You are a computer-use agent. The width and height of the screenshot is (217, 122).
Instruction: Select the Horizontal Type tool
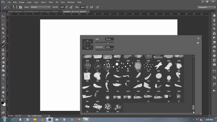point(3,79)
